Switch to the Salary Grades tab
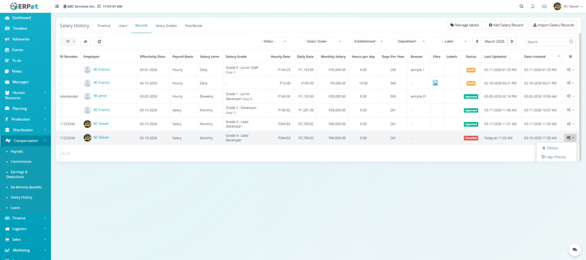Screen dimensions: 586x260 (x=167, y=26)
